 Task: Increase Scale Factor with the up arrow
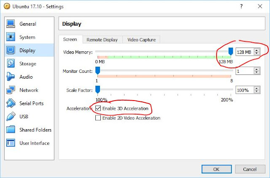tap(256, 88)
